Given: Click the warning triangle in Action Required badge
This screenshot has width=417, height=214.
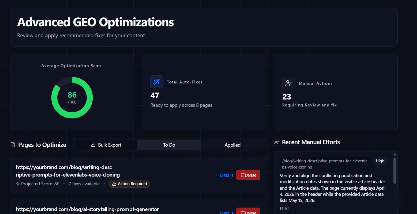Looking at the screenshot, I should coord(114,184).
